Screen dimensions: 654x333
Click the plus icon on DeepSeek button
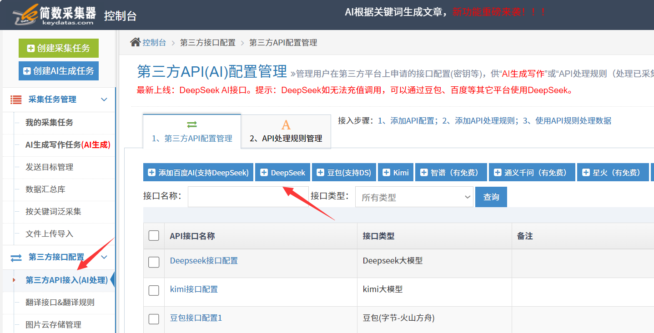(264, 173)
